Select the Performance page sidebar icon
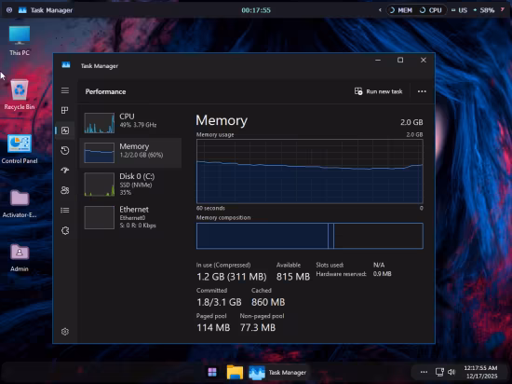Image resolution: width=512 pixels, height=384 pixels. click(x=65, y=130)
